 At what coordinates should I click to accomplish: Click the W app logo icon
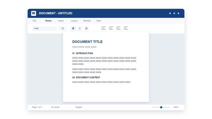tap(33, 13)
